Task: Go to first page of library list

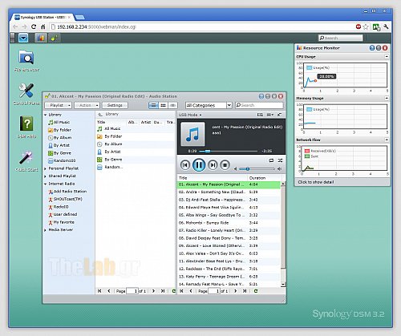Action: [99, 291]
